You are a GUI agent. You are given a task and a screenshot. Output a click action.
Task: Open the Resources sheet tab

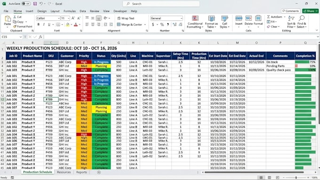coord(64,172)
